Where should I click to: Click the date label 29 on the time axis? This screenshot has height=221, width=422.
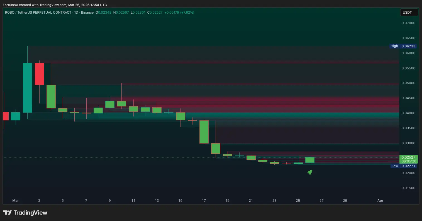coord(345,201)
